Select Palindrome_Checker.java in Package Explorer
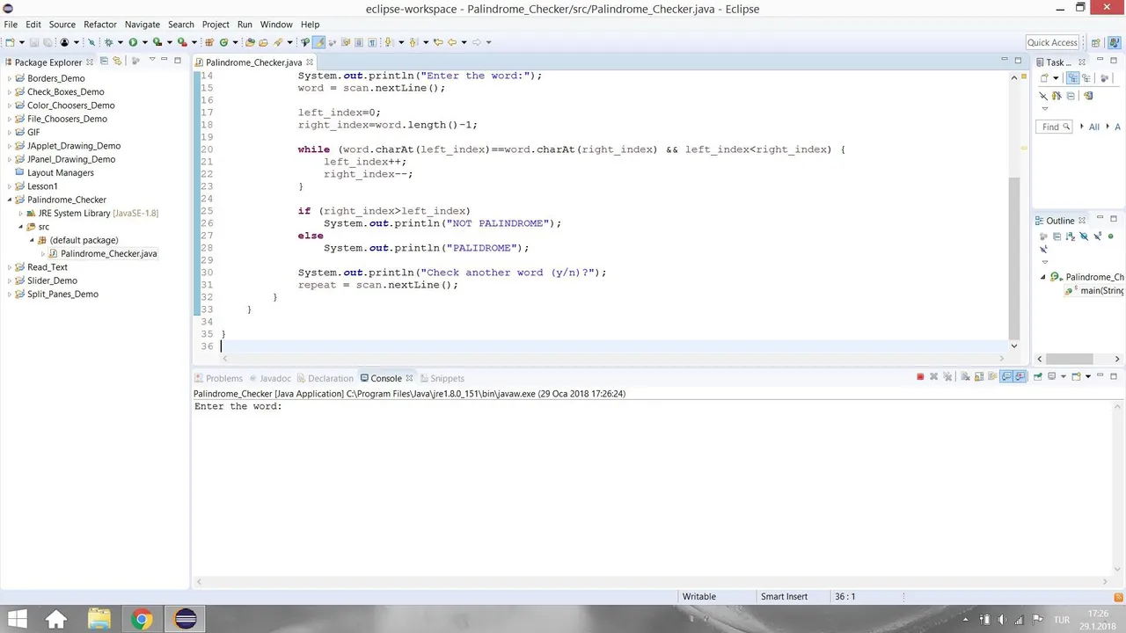1126x633 pixels. coord(108,254)
